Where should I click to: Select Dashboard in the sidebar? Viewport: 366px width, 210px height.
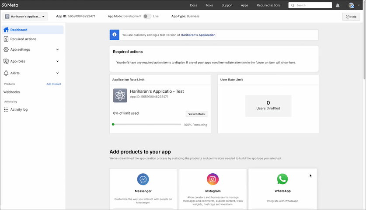click(x=33, y=30)
